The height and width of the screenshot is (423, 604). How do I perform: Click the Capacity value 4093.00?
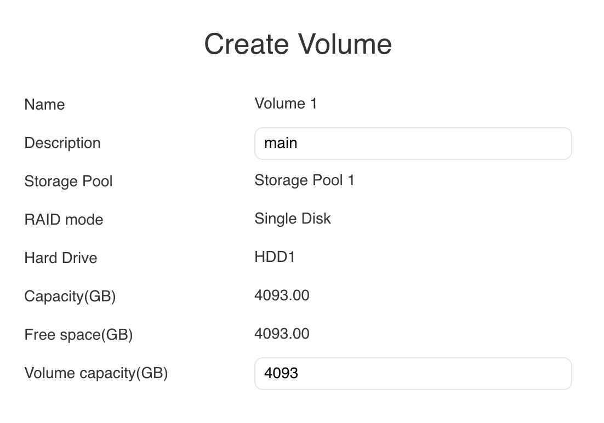pyautogui.click(x=282, y=295)
